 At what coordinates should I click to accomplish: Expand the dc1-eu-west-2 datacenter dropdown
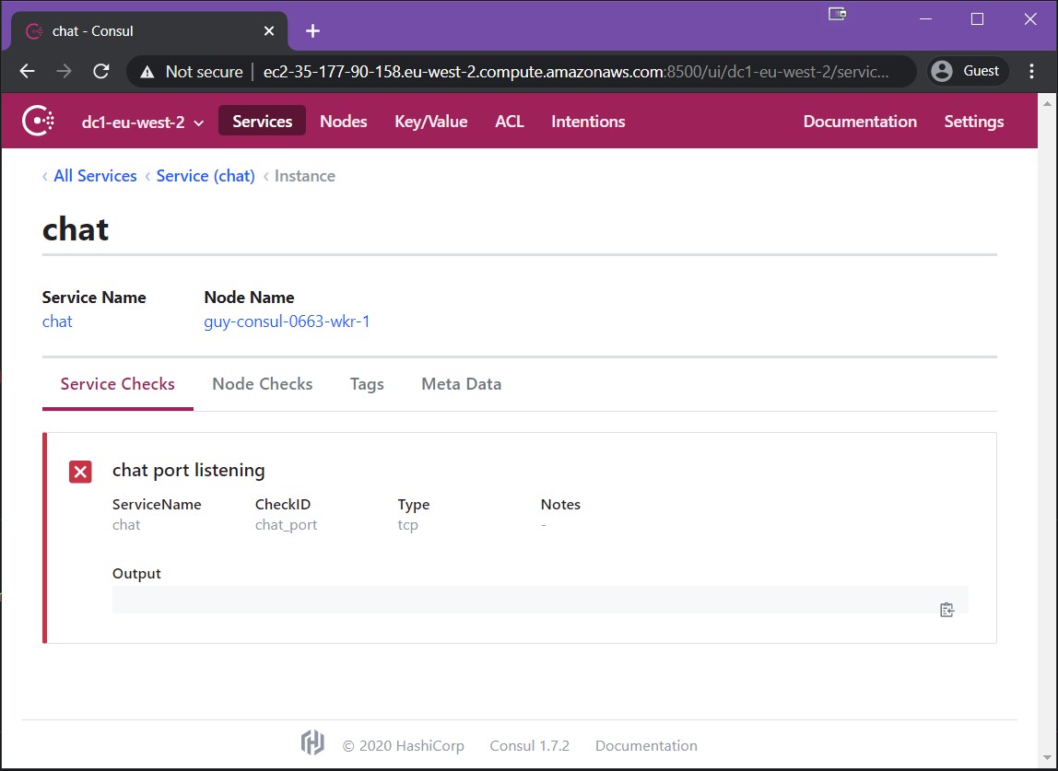[142, 123]
